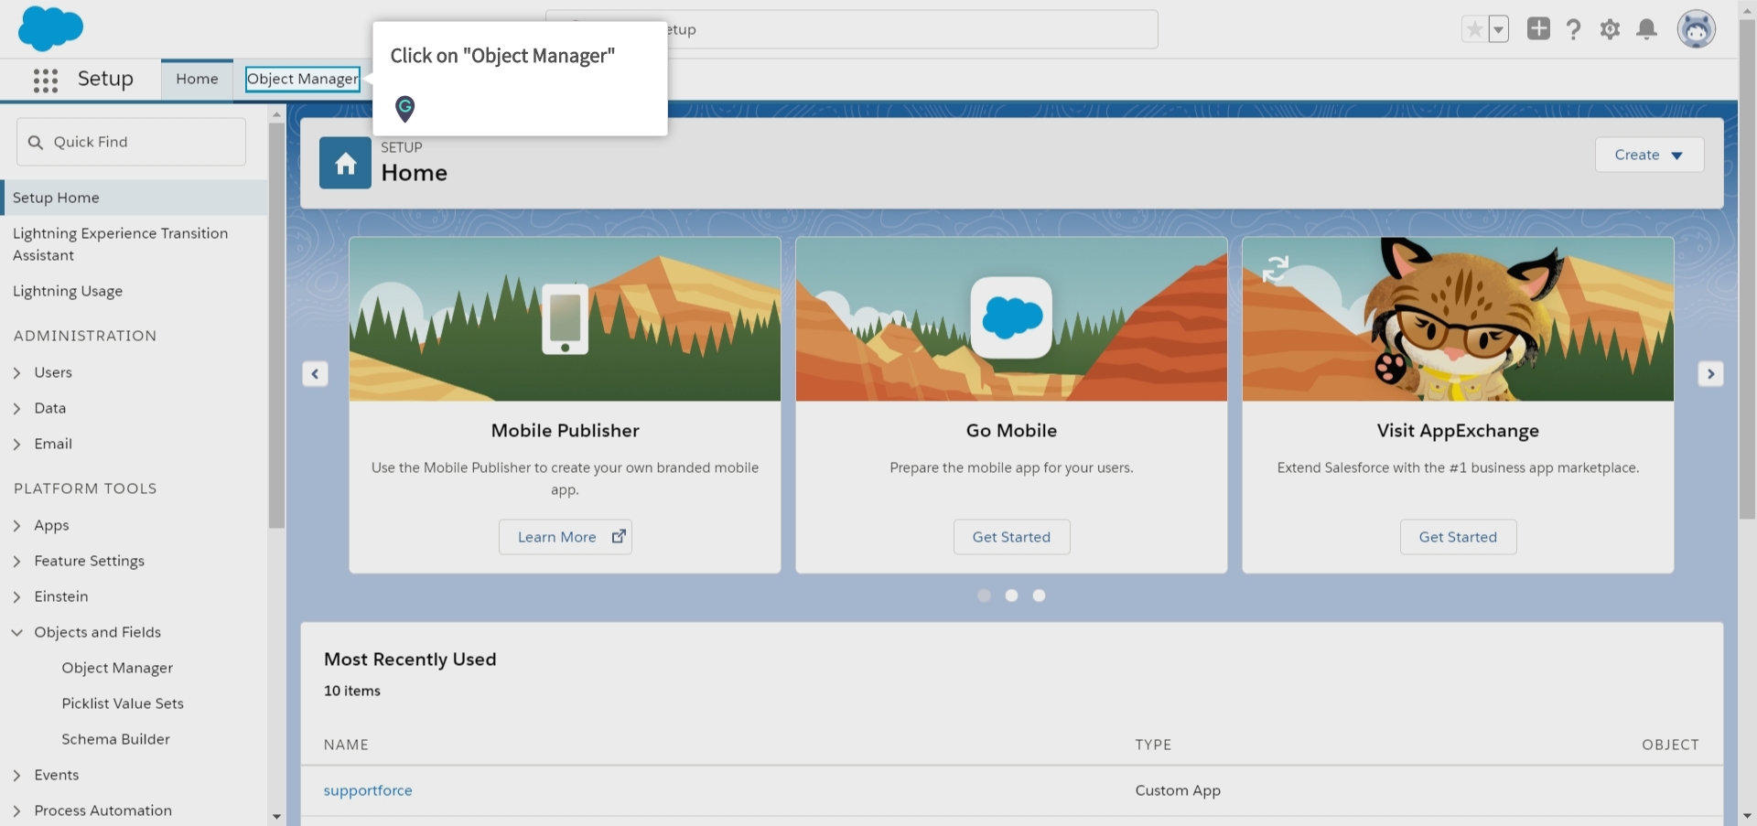Switch to the Object Manager tab
This screenshot has width=1757, height=826.
(x=302, y=79)
